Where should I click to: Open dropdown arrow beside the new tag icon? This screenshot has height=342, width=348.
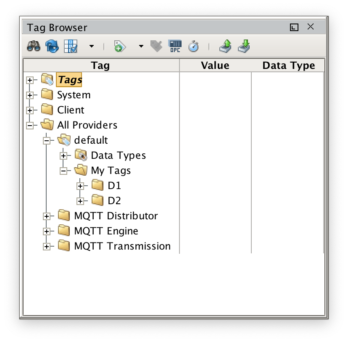pos(141,46)
